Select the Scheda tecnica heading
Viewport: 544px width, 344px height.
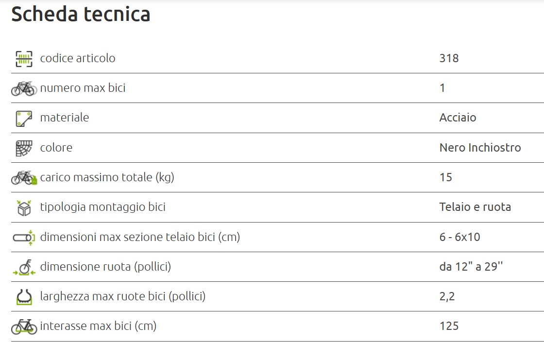tap(81, 14)
